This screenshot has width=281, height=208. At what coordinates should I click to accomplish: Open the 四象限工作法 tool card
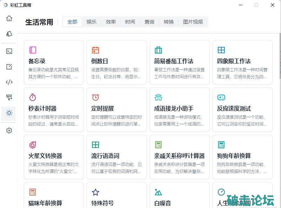click(242, 62)
